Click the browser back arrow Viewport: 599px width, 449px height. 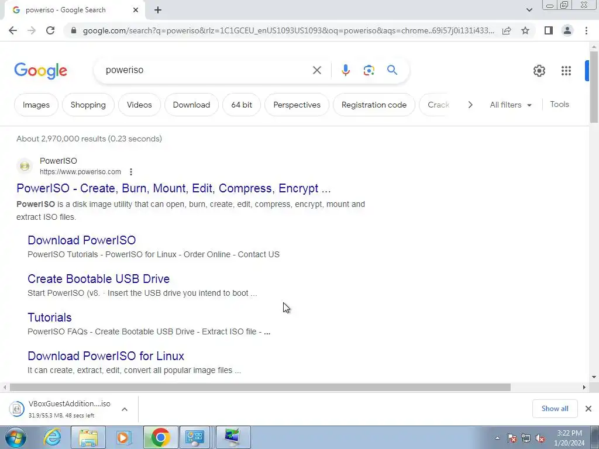coord(13,30)
